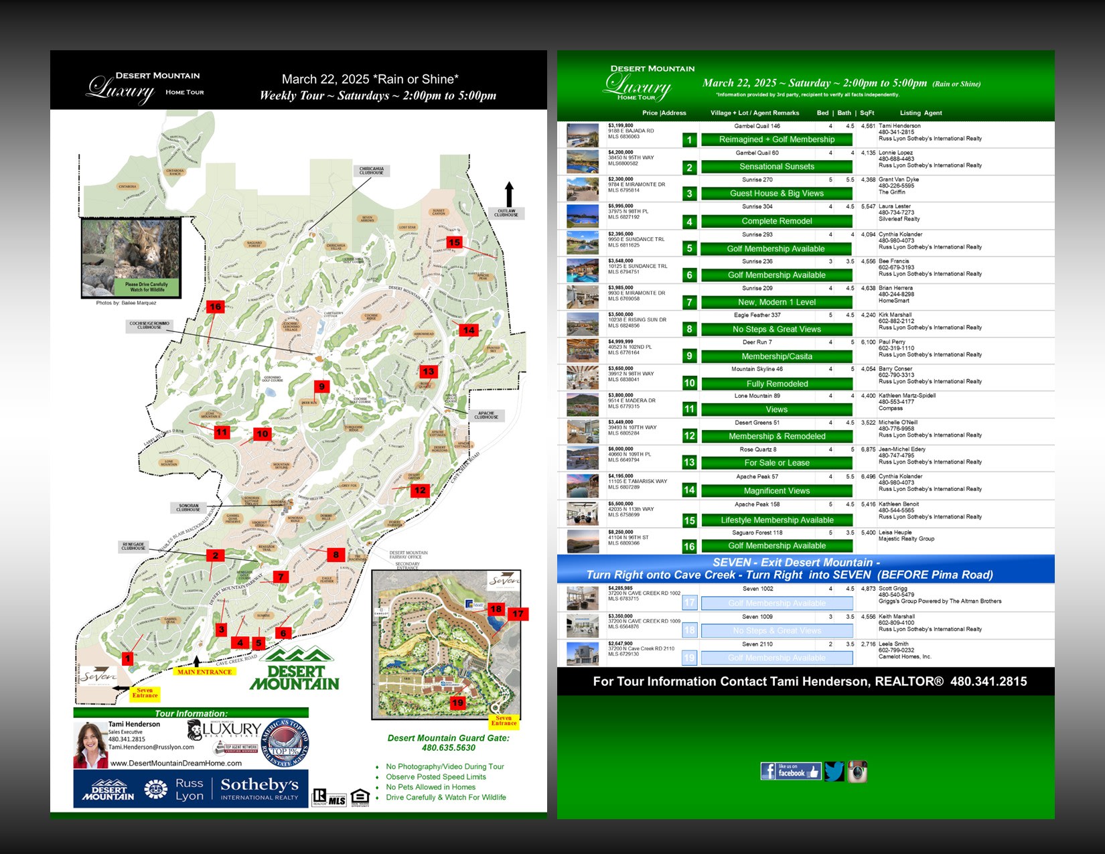Click green listing number 10 box

[689, 383]
